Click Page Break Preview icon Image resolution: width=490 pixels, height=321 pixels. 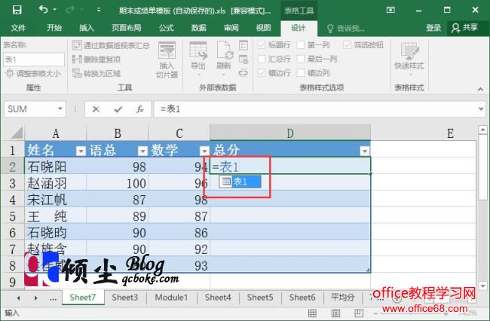(x=359, y=313)
